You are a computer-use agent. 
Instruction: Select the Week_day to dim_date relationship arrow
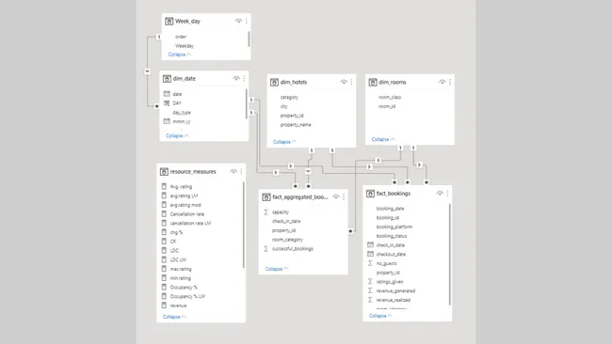(147, 71)
